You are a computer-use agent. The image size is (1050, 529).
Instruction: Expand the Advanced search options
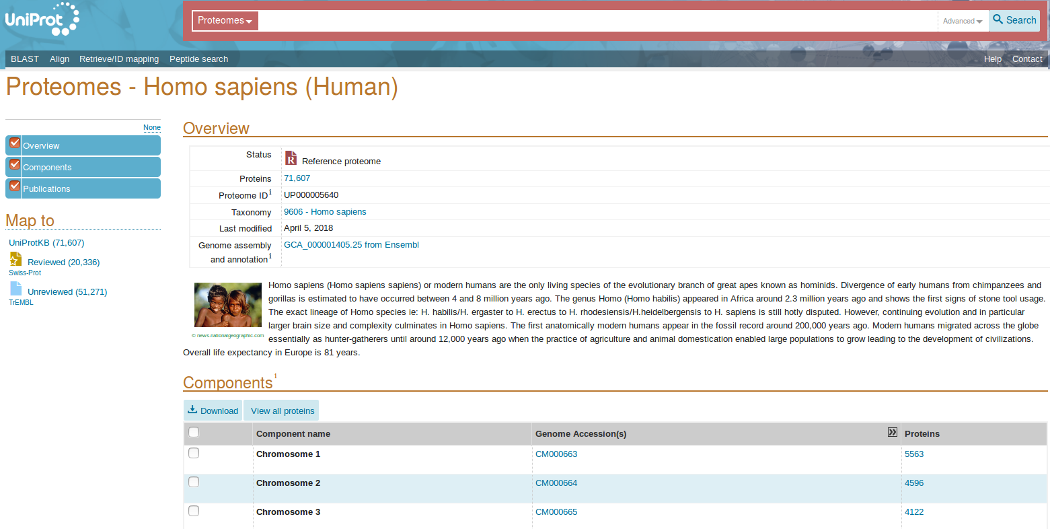963,21
